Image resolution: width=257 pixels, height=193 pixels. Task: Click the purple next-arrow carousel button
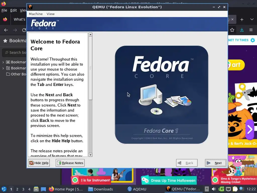tap(250, 129)
